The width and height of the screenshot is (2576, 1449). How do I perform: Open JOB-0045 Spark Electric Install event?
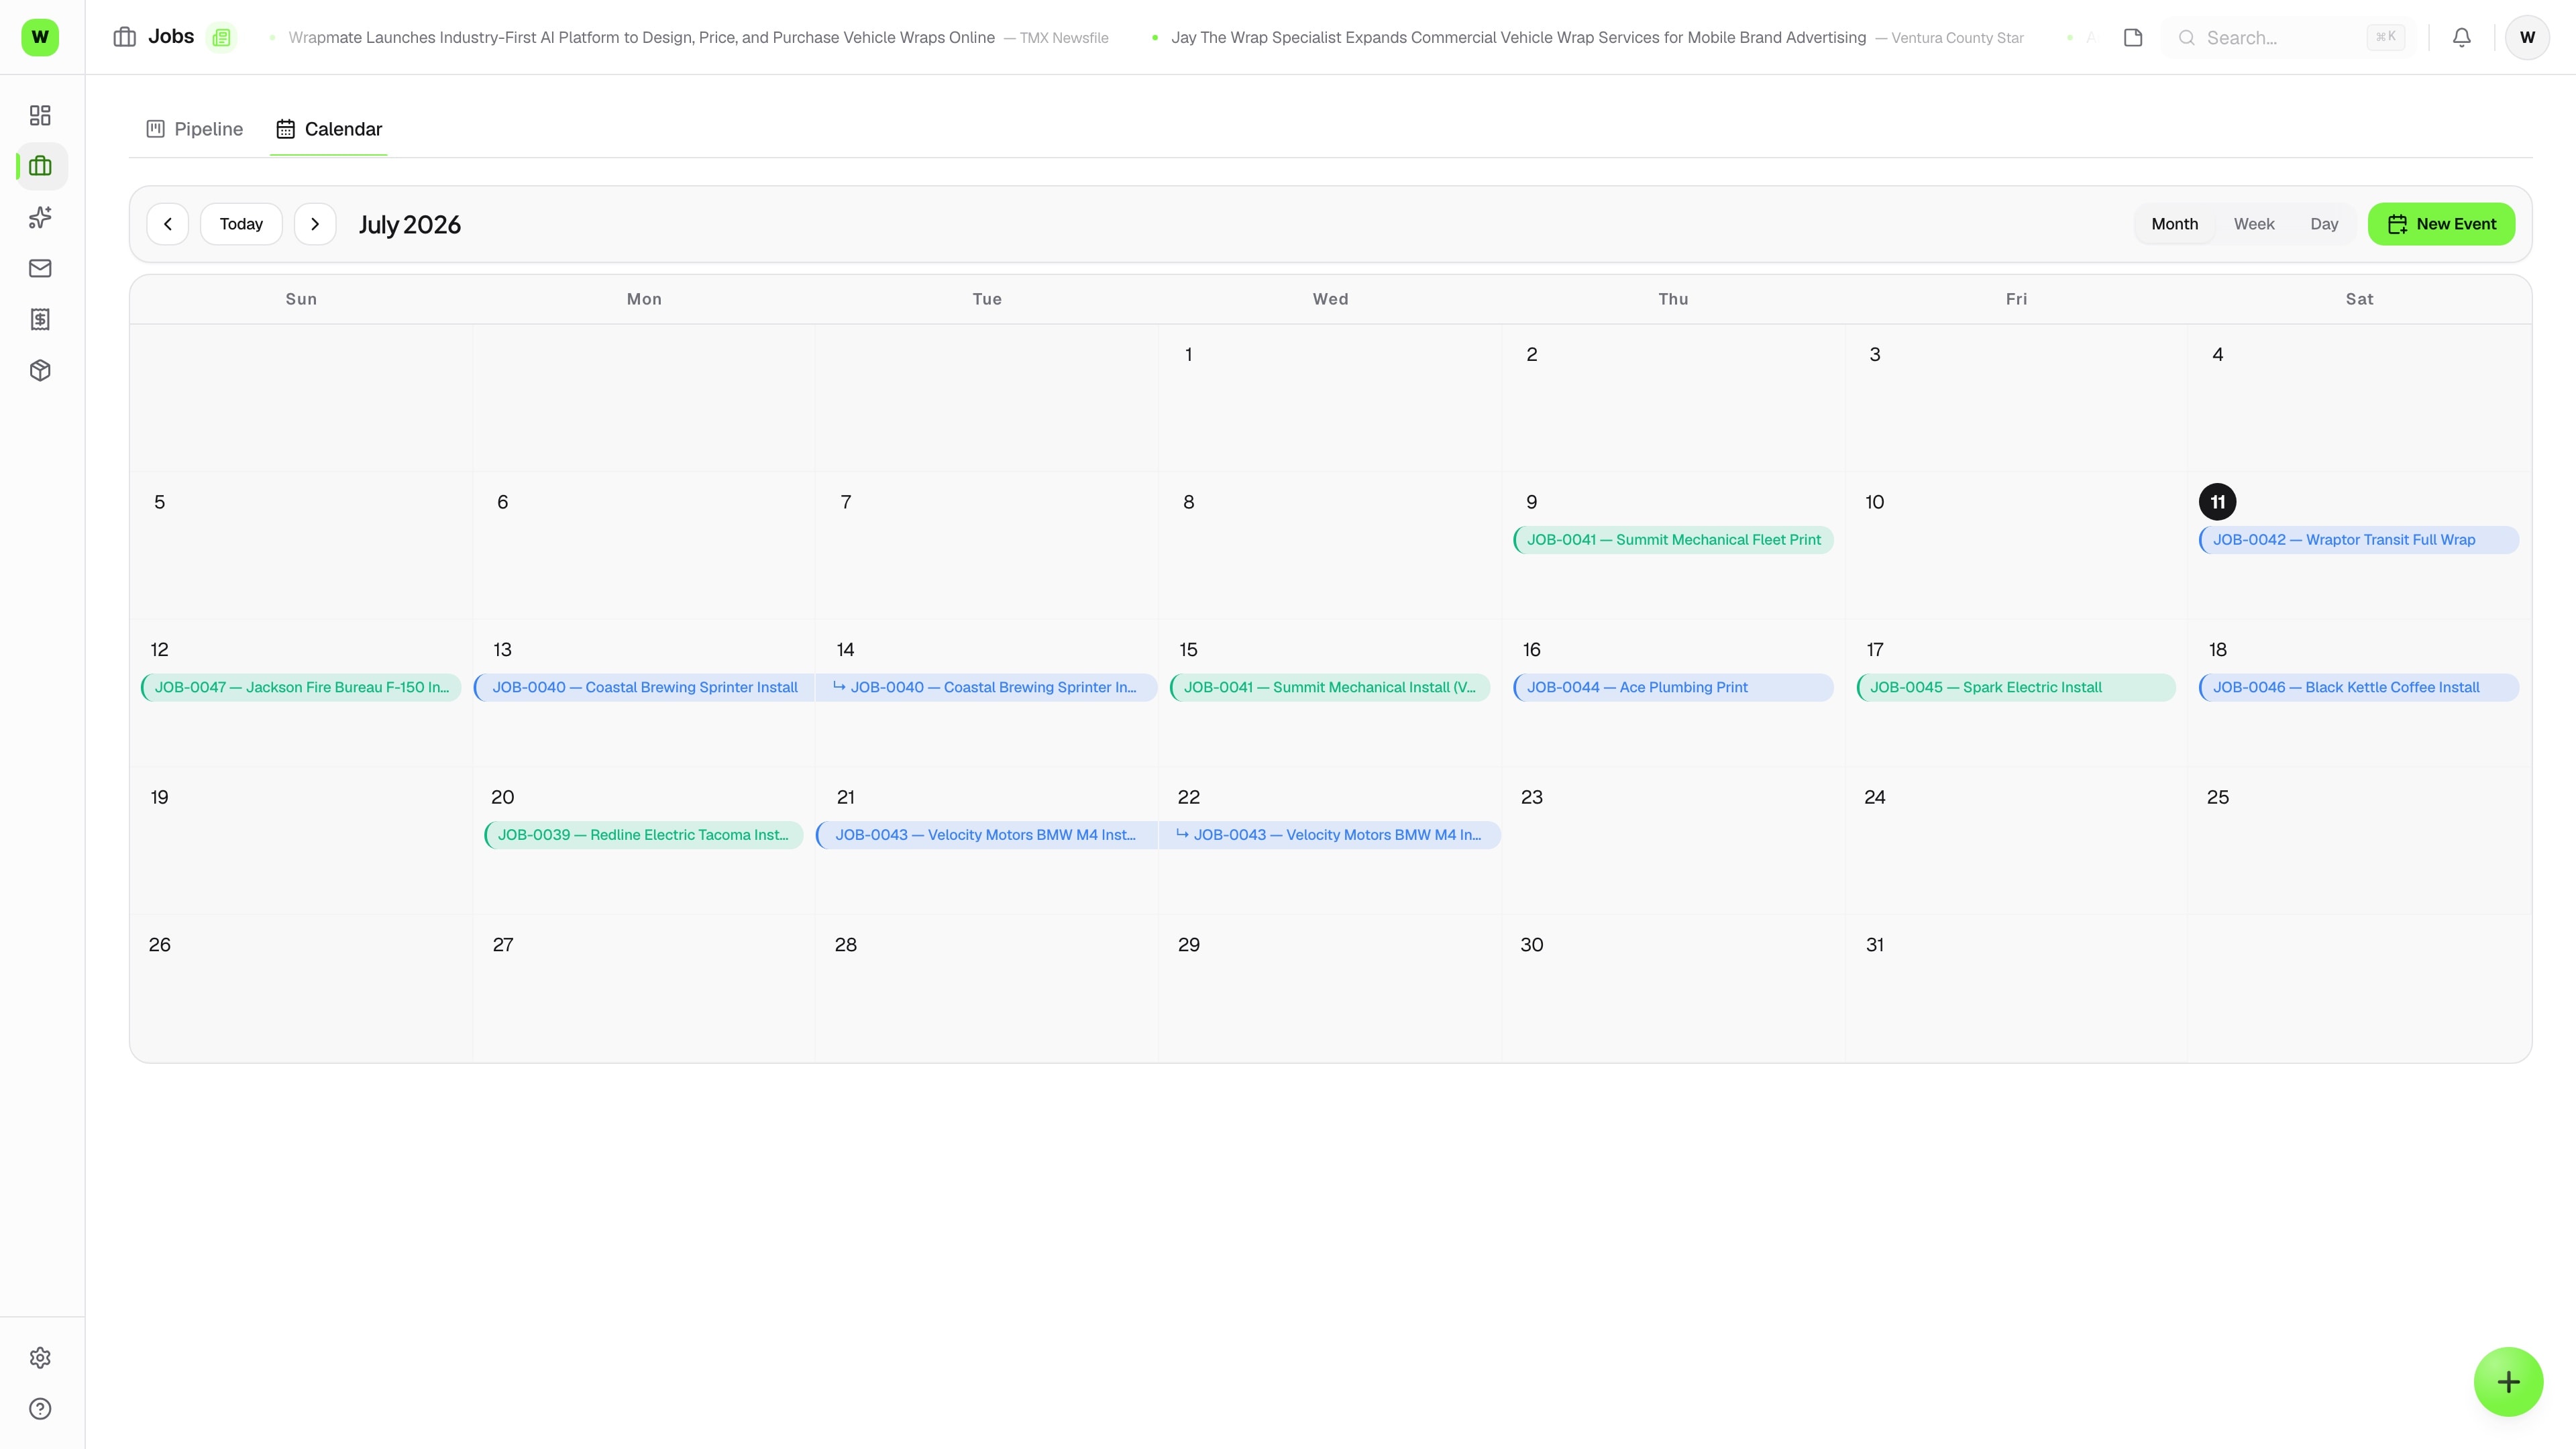2016,687
